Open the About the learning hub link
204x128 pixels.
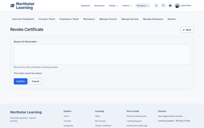click(x=136, y=116)
